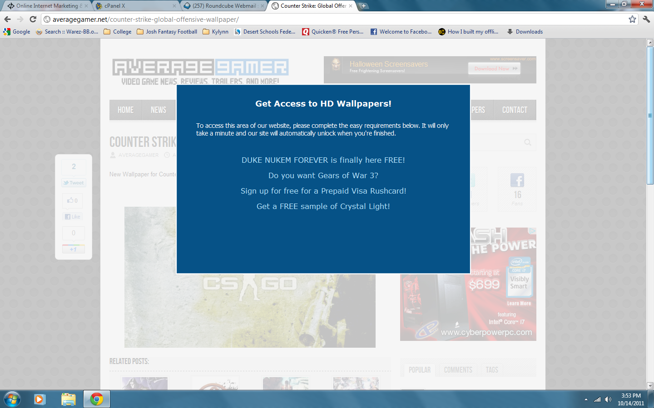Show hidden system tray icons
654x408 pixels.
586,399
